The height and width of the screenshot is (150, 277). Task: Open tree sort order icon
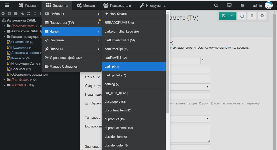[x=35, y=14]
